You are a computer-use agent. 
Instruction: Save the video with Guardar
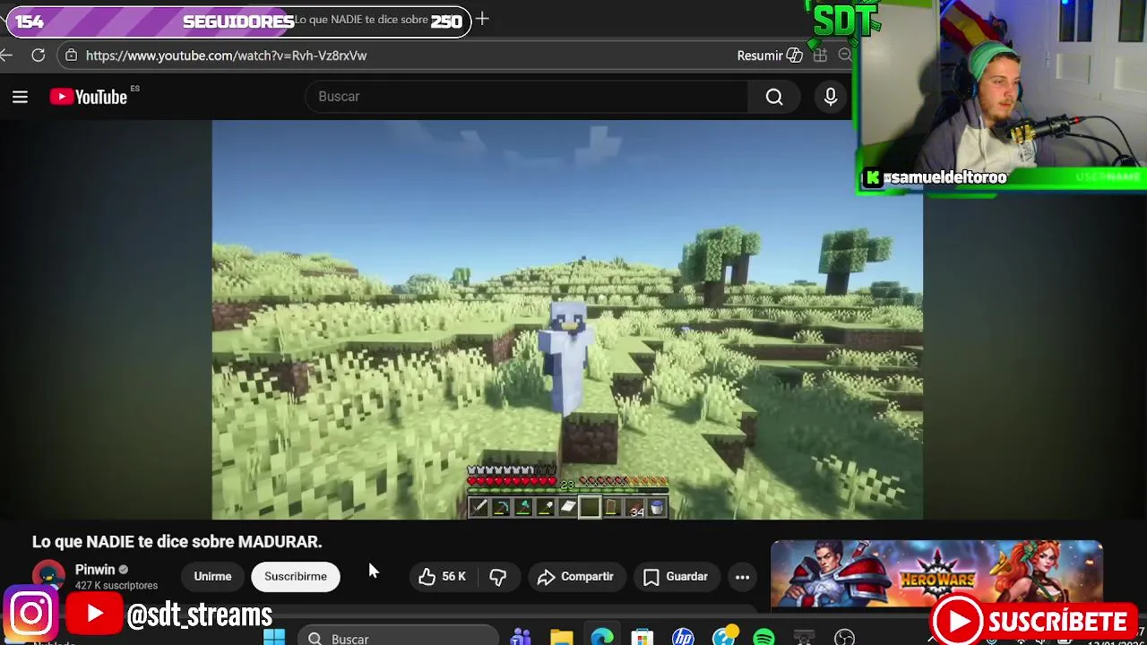[676, 577]
